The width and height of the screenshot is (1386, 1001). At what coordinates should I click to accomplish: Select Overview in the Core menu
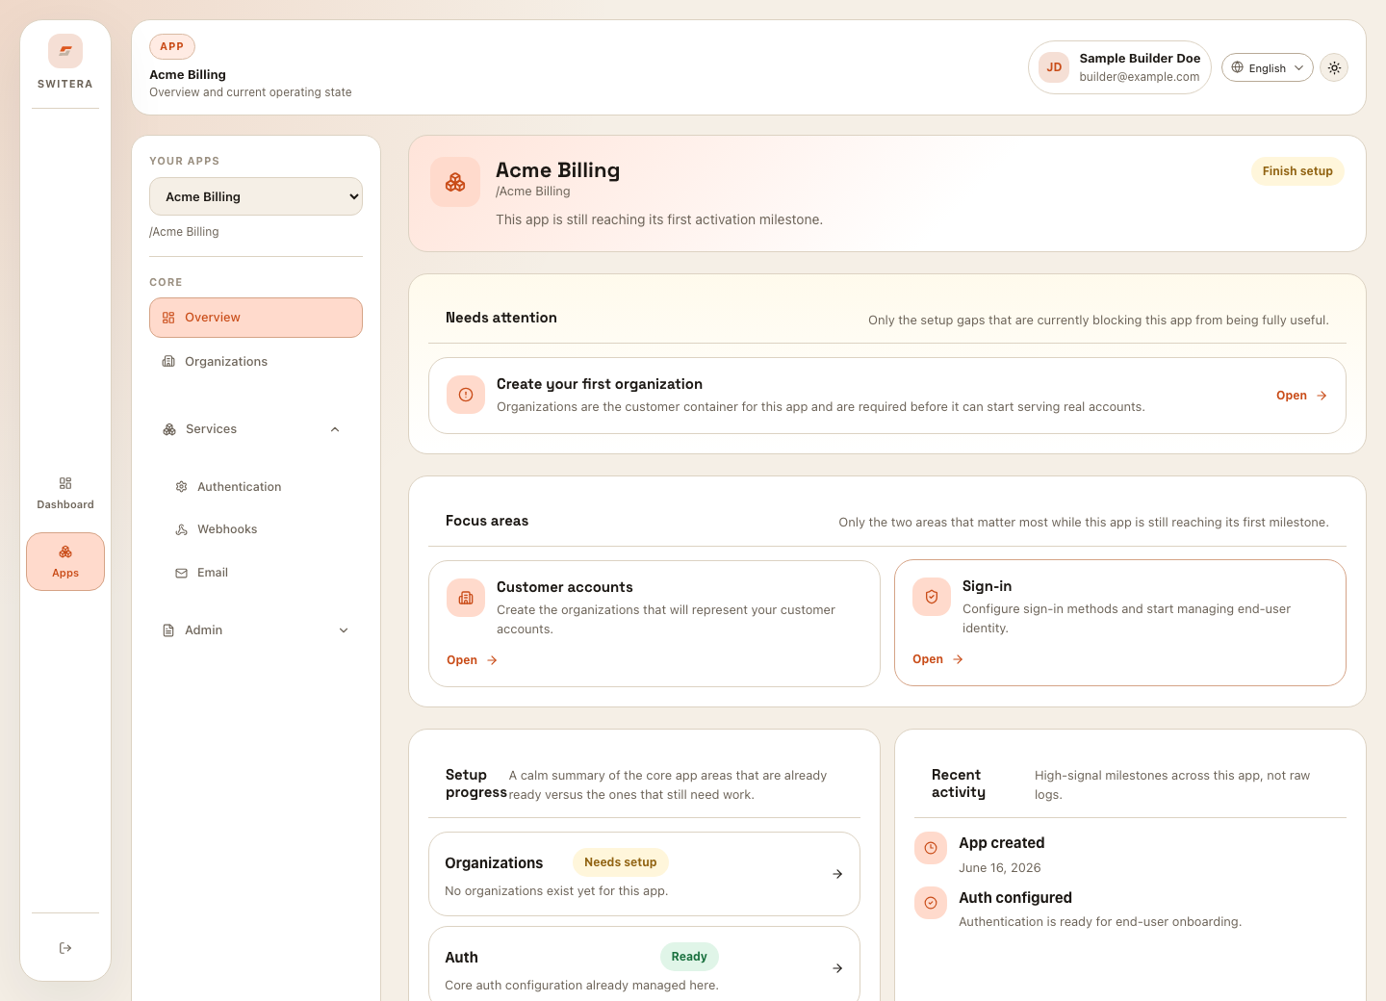[256, 318]
